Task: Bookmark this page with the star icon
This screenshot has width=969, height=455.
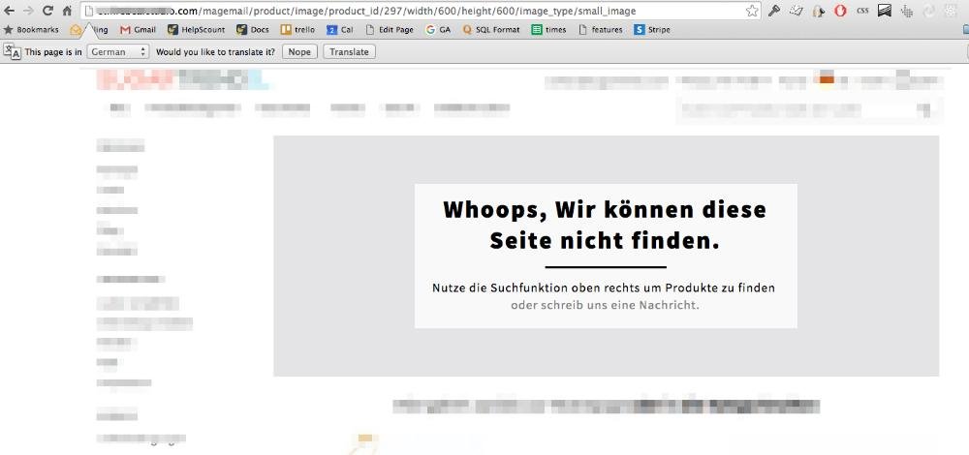Action: pyautogui.click(x=752, y=11)
